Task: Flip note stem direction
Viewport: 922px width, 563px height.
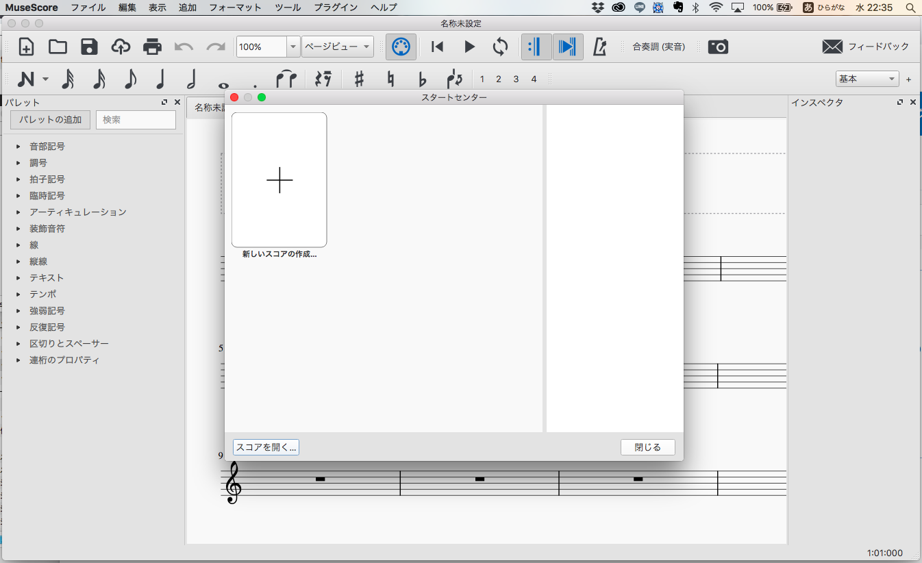Action: pos(454,79)
